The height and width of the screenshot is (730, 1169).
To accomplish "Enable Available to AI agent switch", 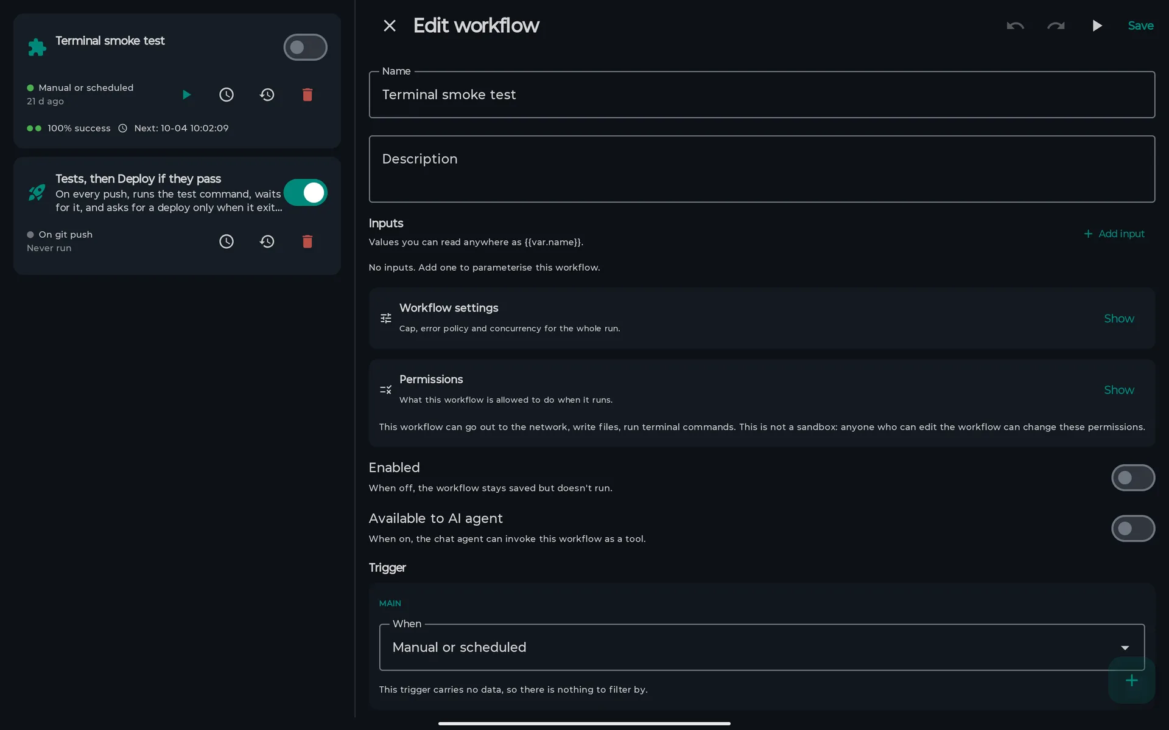I will 1133,529.
